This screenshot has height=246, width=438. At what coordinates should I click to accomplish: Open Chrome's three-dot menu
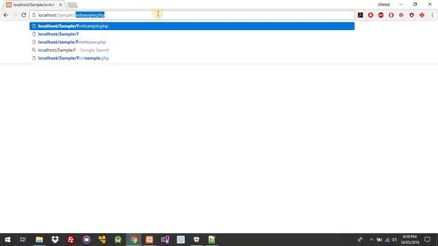click(x=432, y=15)
